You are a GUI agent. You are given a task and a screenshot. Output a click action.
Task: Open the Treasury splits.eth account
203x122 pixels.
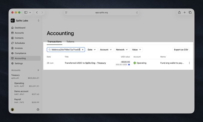(x=25, y=77)
